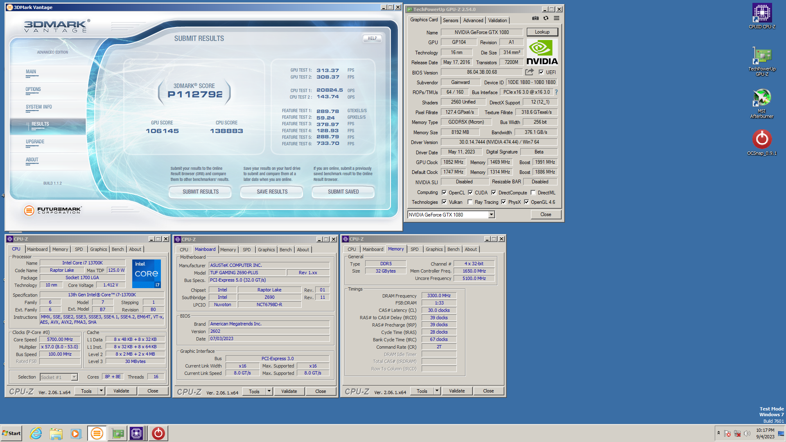Viewport: 786px width, 442px height.
Task: Switch to CPU-Z taskbar button
Action: click(137, 433)
